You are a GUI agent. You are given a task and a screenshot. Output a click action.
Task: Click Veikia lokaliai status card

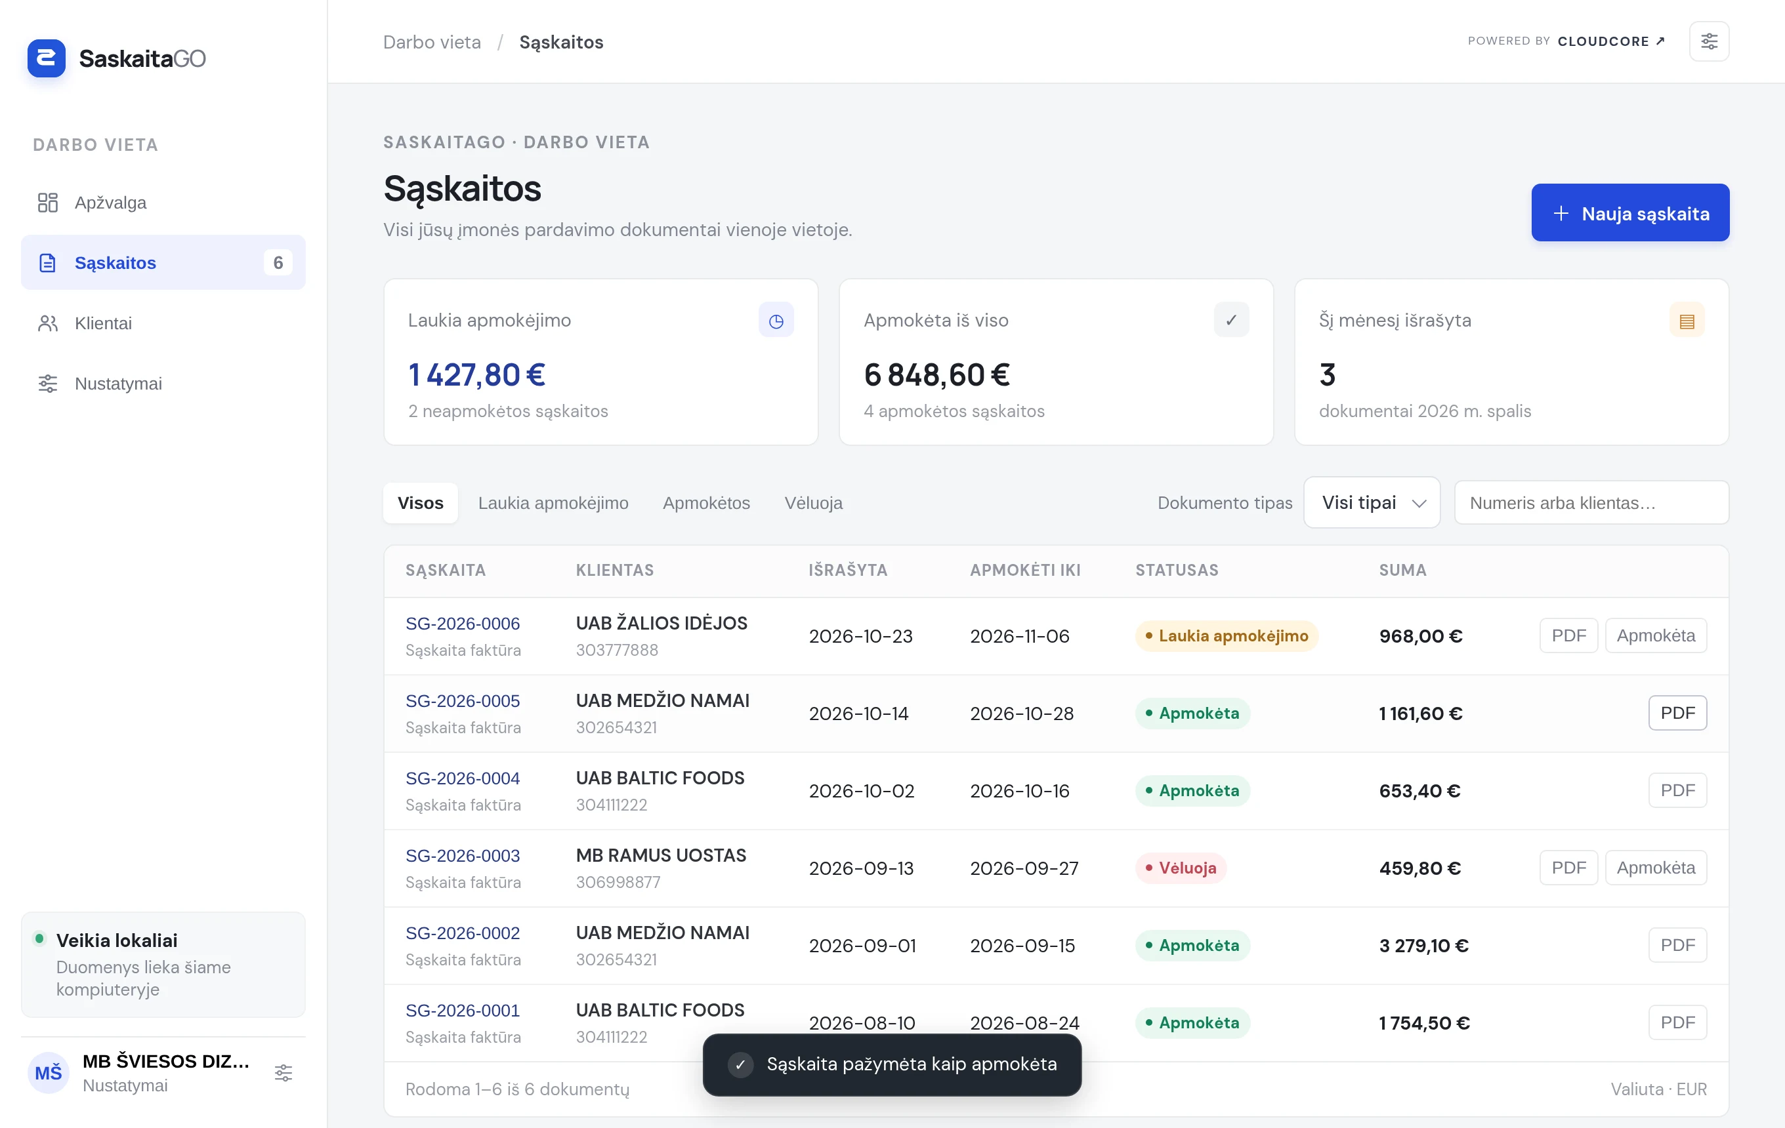tap(163, 964)
